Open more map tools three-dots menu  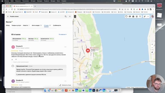click(x=148, y=17)
